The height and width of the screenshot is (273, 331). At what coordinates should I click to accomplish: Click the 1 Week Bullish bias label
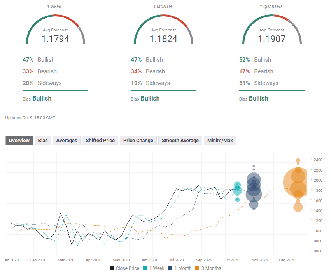tap(42, 99)
